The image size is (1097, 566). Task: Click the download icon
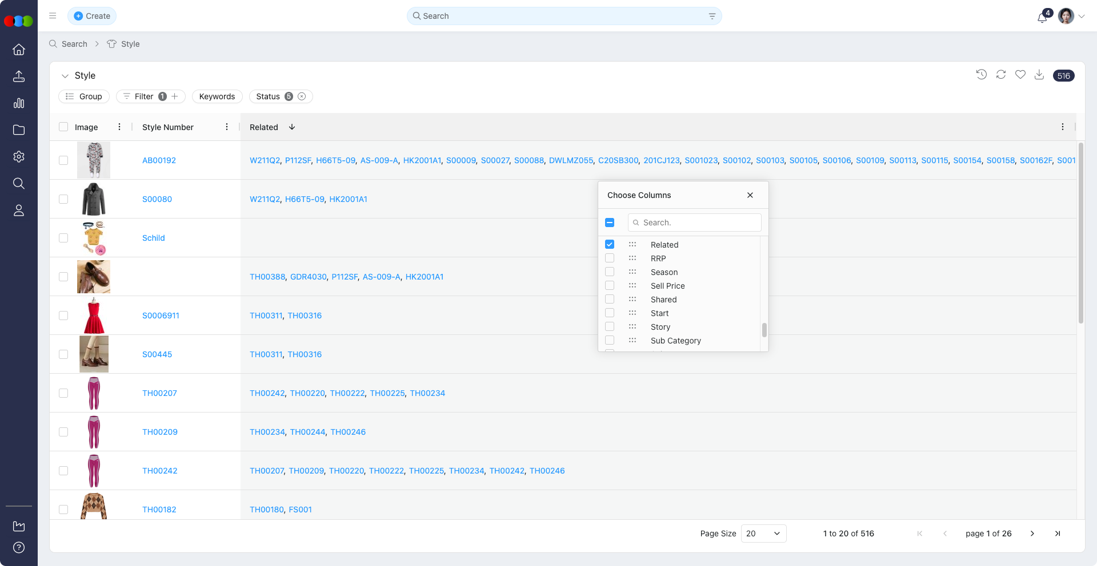pos(1039,75)
